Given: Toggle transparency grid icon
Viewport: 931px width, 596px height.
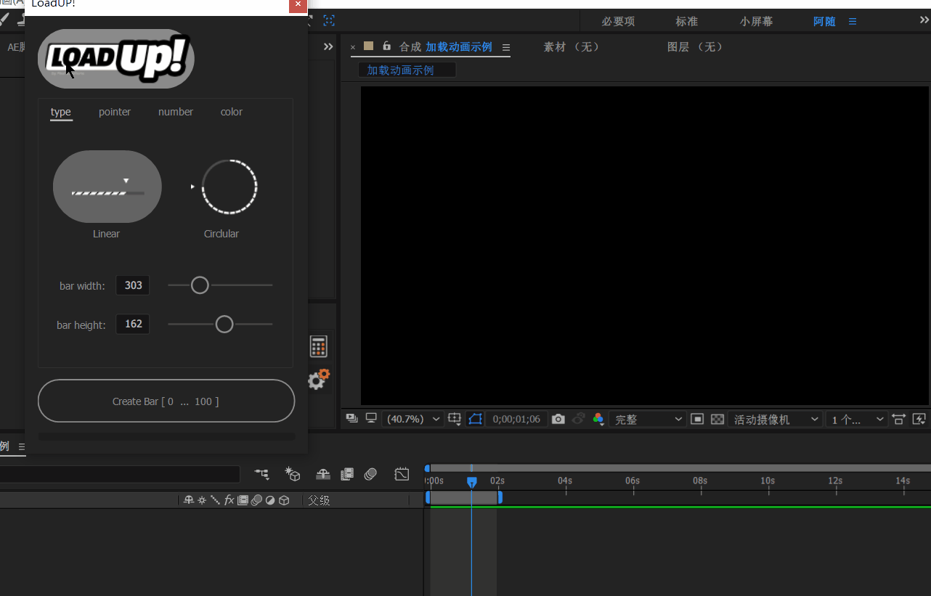Looking at the screenshot, I should (717, 419).
